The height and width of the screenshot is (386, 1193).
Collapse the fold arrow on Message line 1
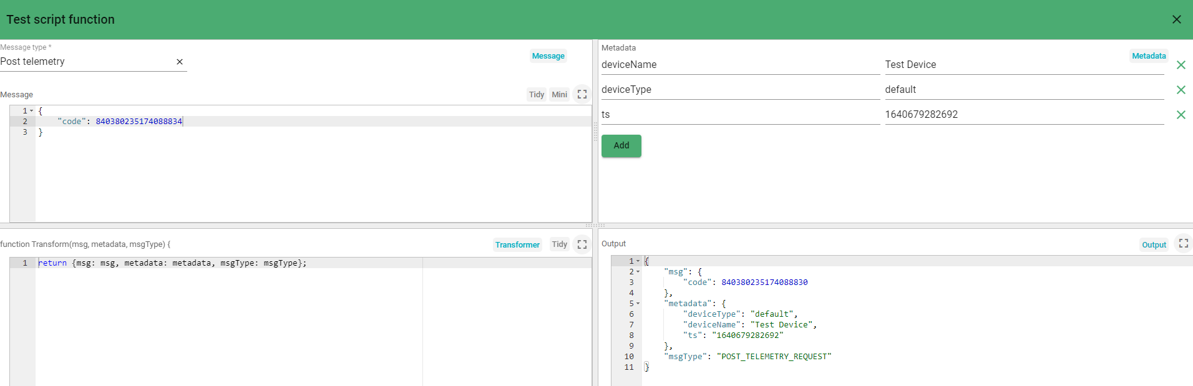[x=32, y=111]
